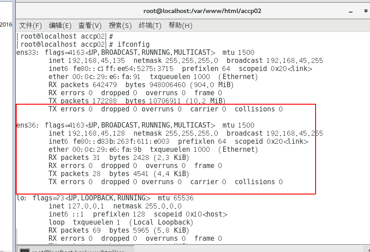Click bytes 4541 (4.4 KiB) text
Screen dimensions: 370x252
click(x=149, y=174)
